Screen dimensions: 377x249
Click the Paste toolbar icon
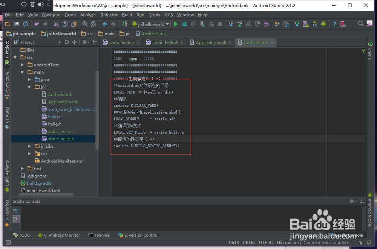[74, 24]
